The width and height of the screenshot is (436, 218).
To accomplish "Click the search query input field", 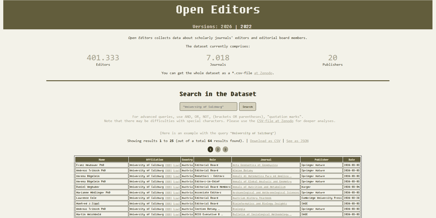I will click(x=209, y=107).
